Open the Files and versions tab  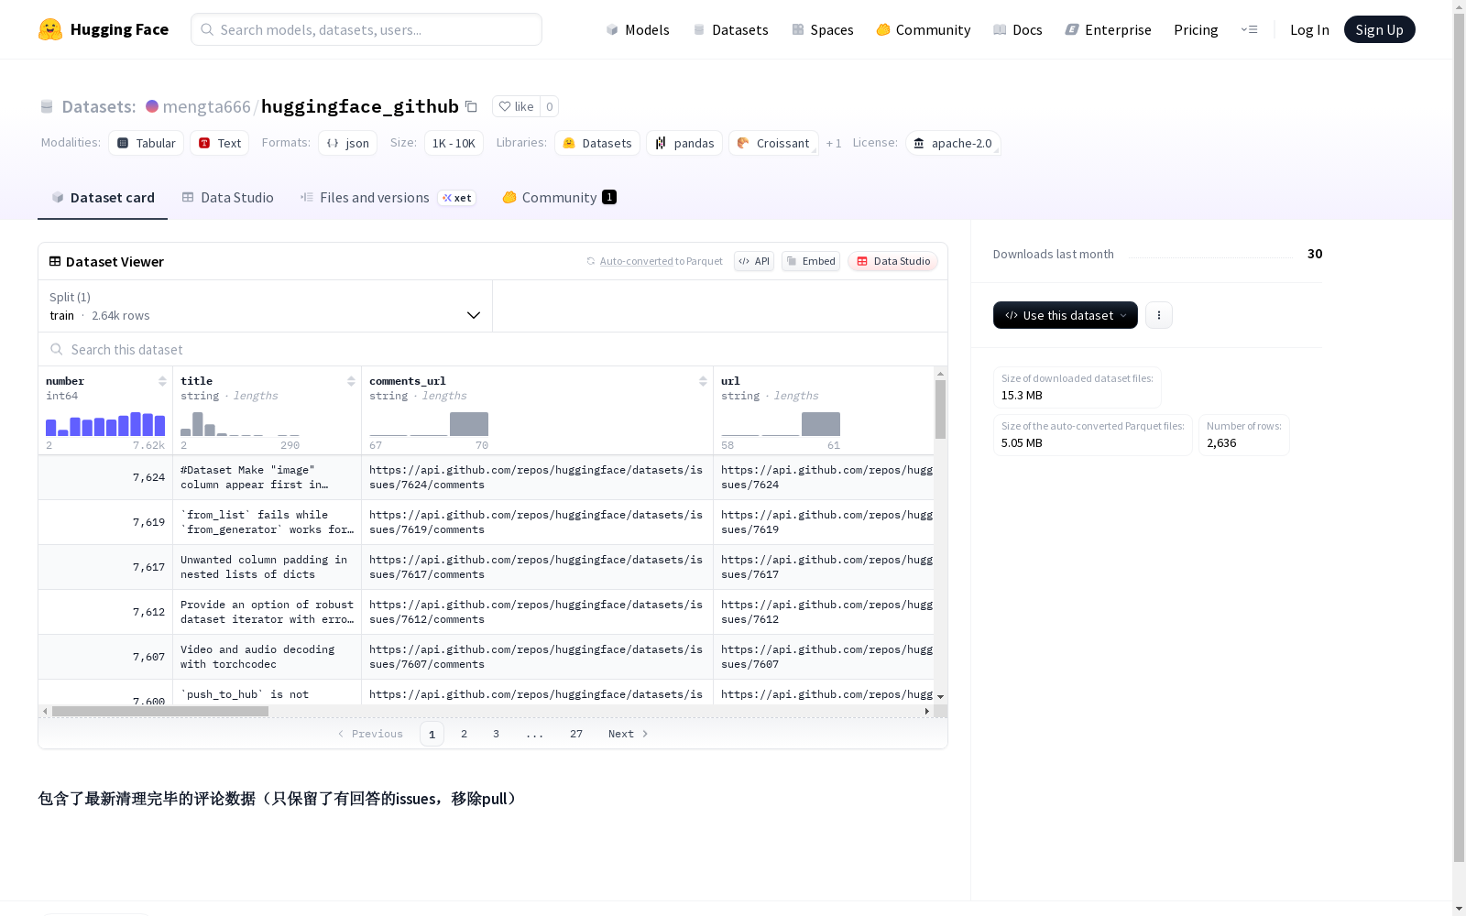388,198
